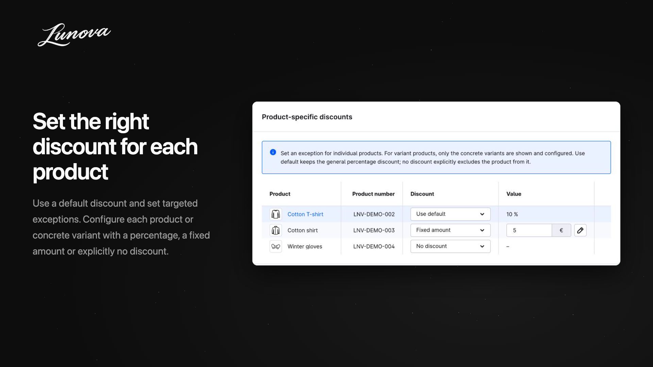Open the Cotton T-shirt product link

(x=305, y=214)
